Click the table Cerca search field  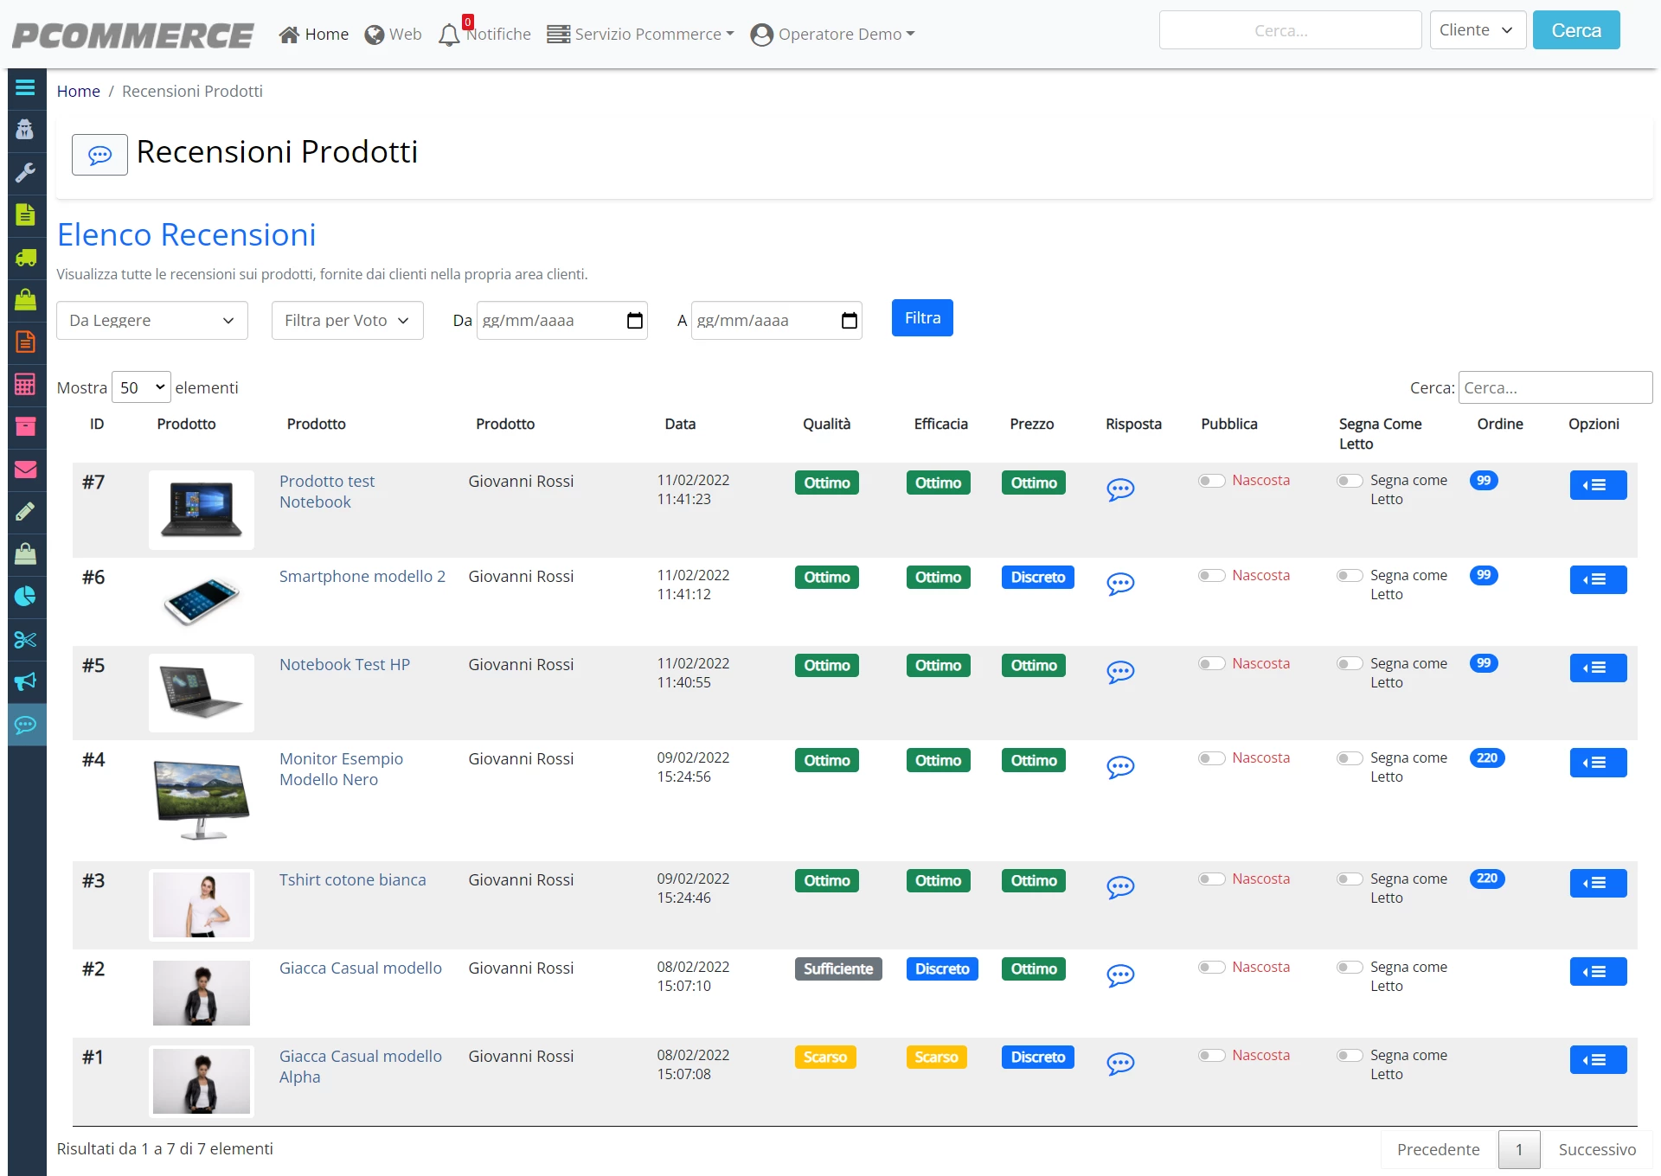[1555, 387]
